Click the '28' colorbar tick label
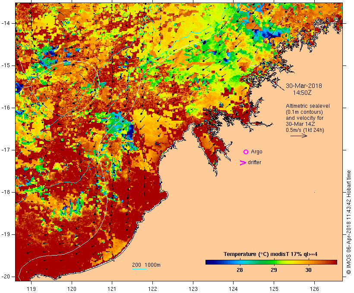The width and height of the screenshot is (354, 293). coord(240,270)
